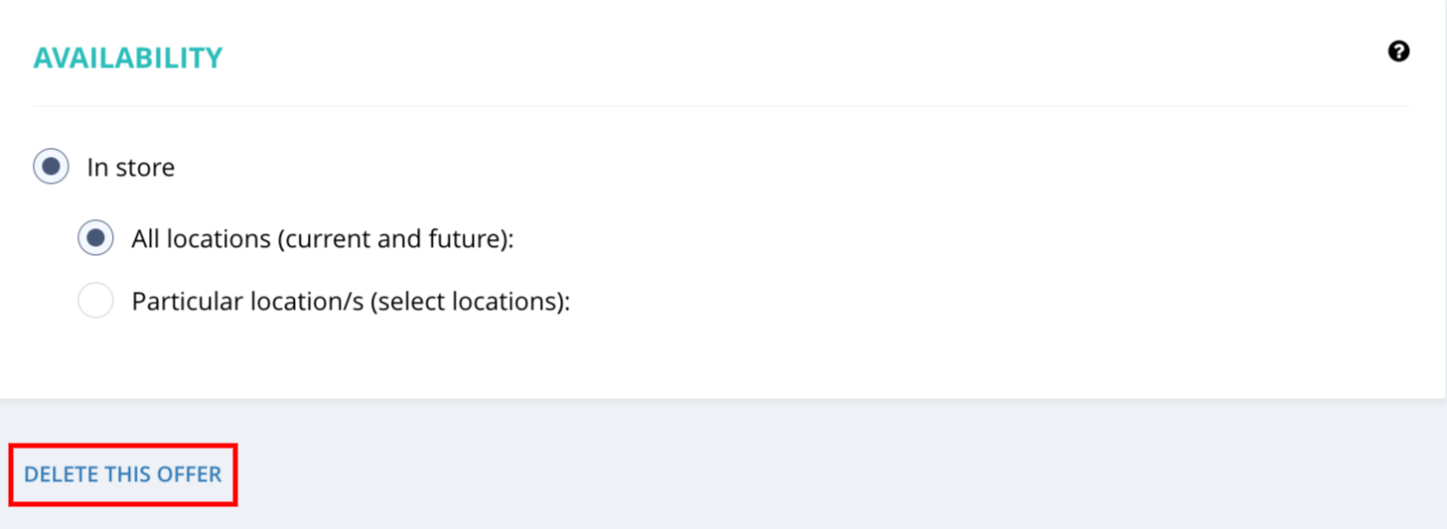
Task: Open the Availability help question mark icon
Action: (x=1398, y=52)
